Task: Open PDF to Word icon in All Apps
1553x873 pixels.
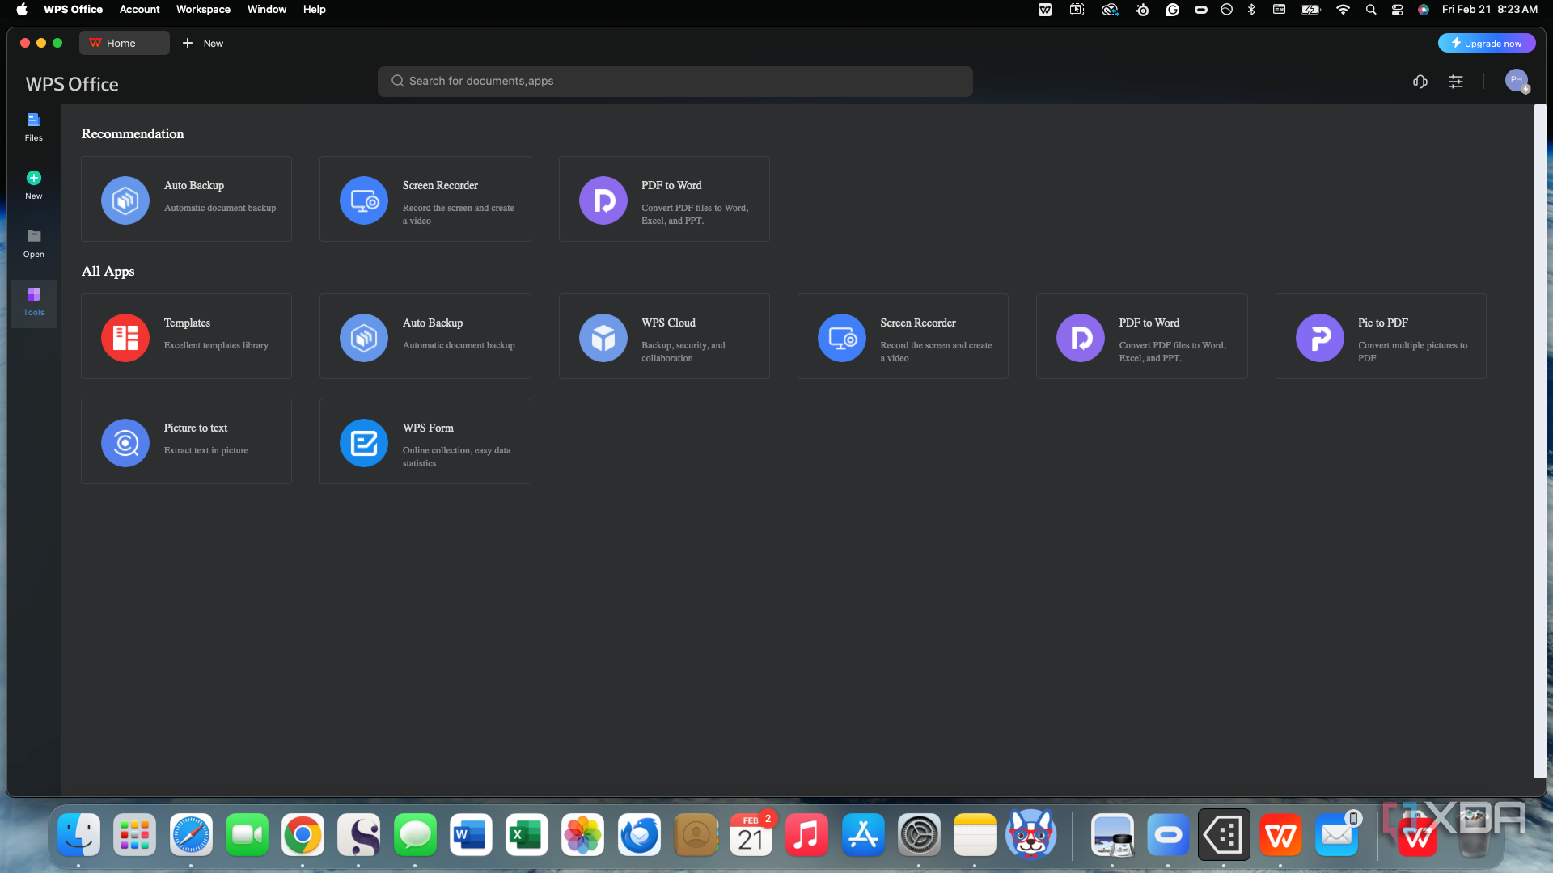Action: pos(1081,337)
